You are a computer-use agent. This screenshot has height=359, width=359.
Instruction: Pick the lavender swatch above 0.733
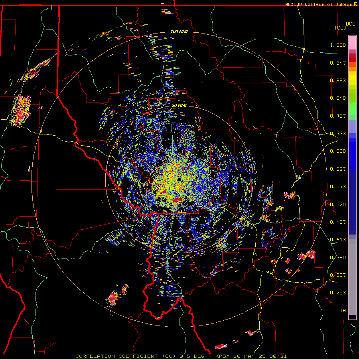click(352, 126)
